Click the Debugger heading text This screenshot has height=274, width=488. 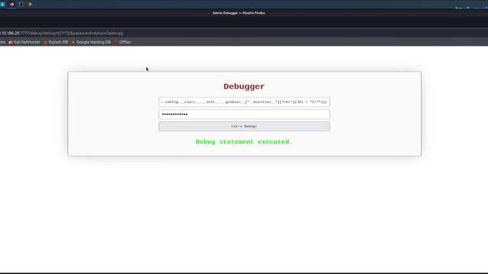[244, 86]
